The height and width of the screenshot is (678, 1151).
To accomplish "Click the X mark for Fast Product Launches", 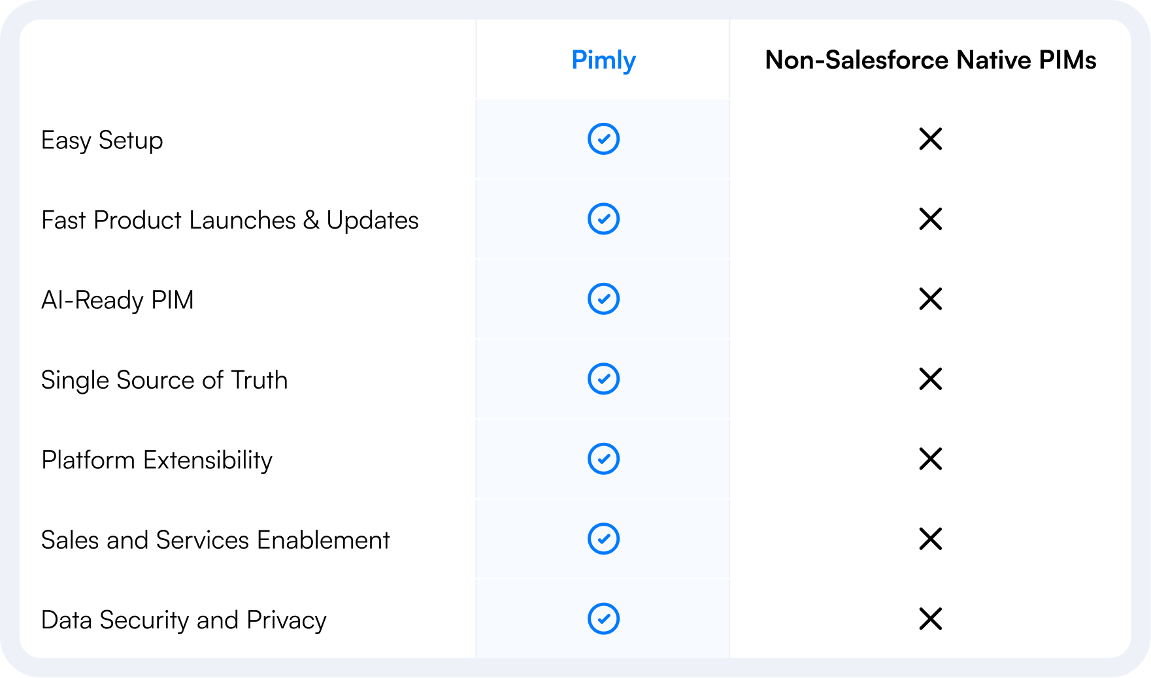I will point(930,219).
